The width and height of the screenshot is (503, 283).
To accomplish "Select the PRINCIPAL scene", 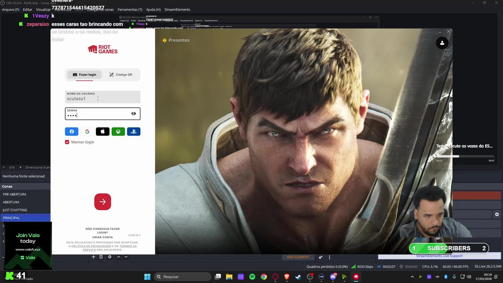I will 25,218.
